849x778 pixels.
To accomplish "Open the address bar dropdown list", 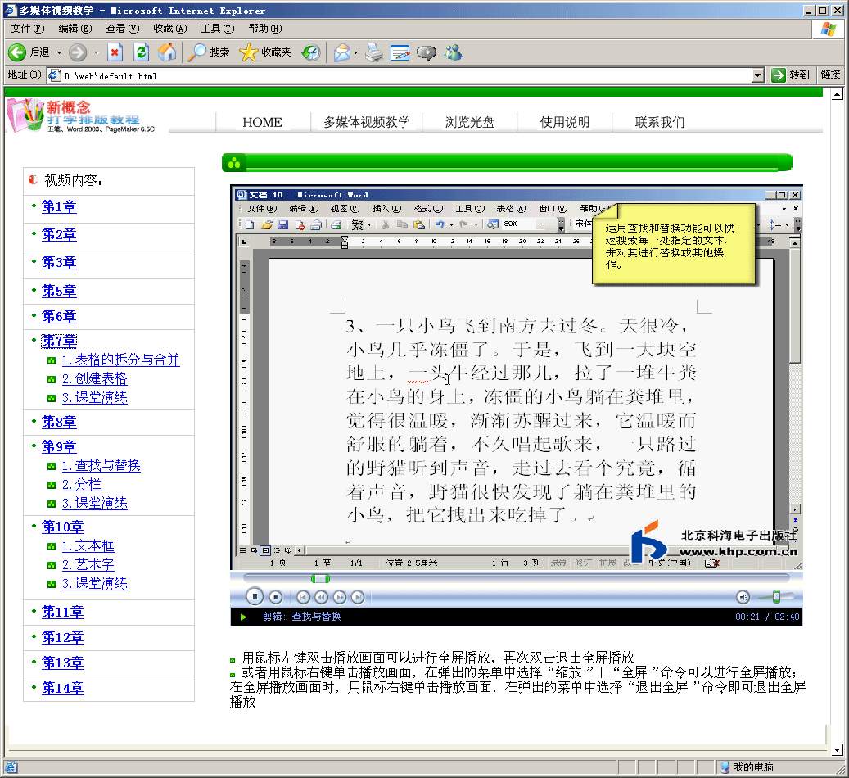I will click(758, 75).
